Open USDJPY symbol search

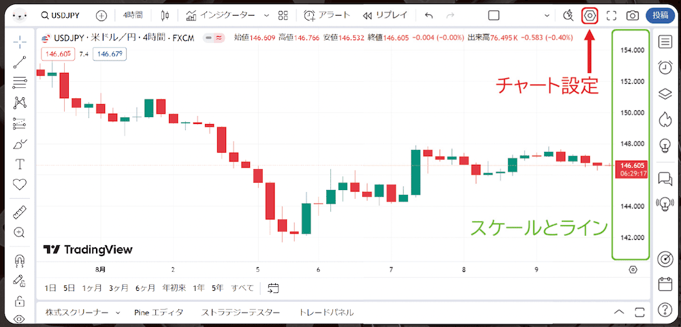click(x=60, y=16)
